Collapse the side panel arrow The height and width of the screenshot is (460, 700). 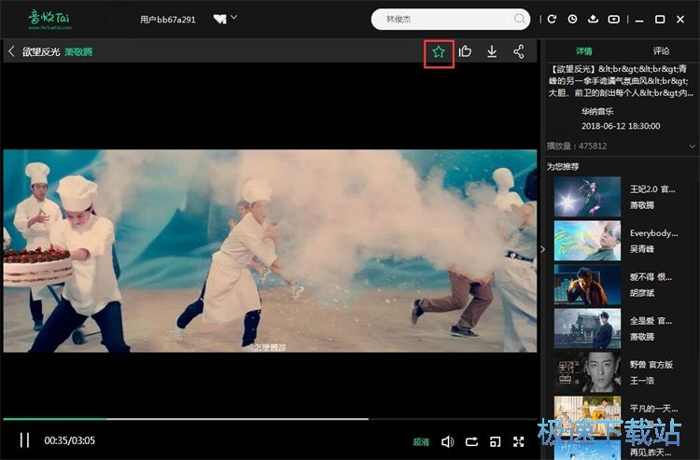pyautogui.click(x=542, y=249)
